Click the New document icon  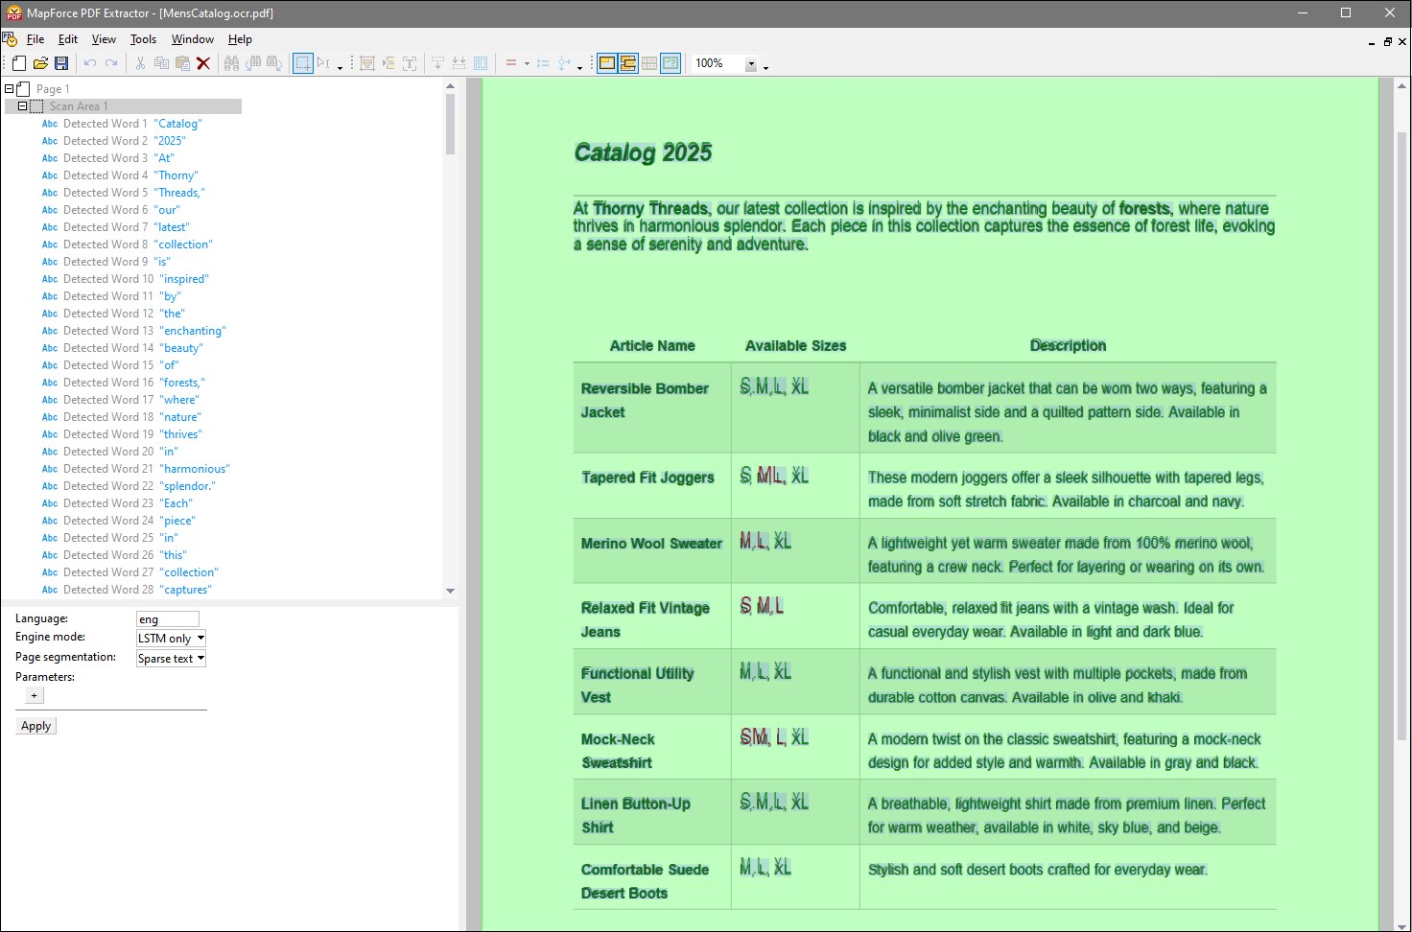point(19,63)
